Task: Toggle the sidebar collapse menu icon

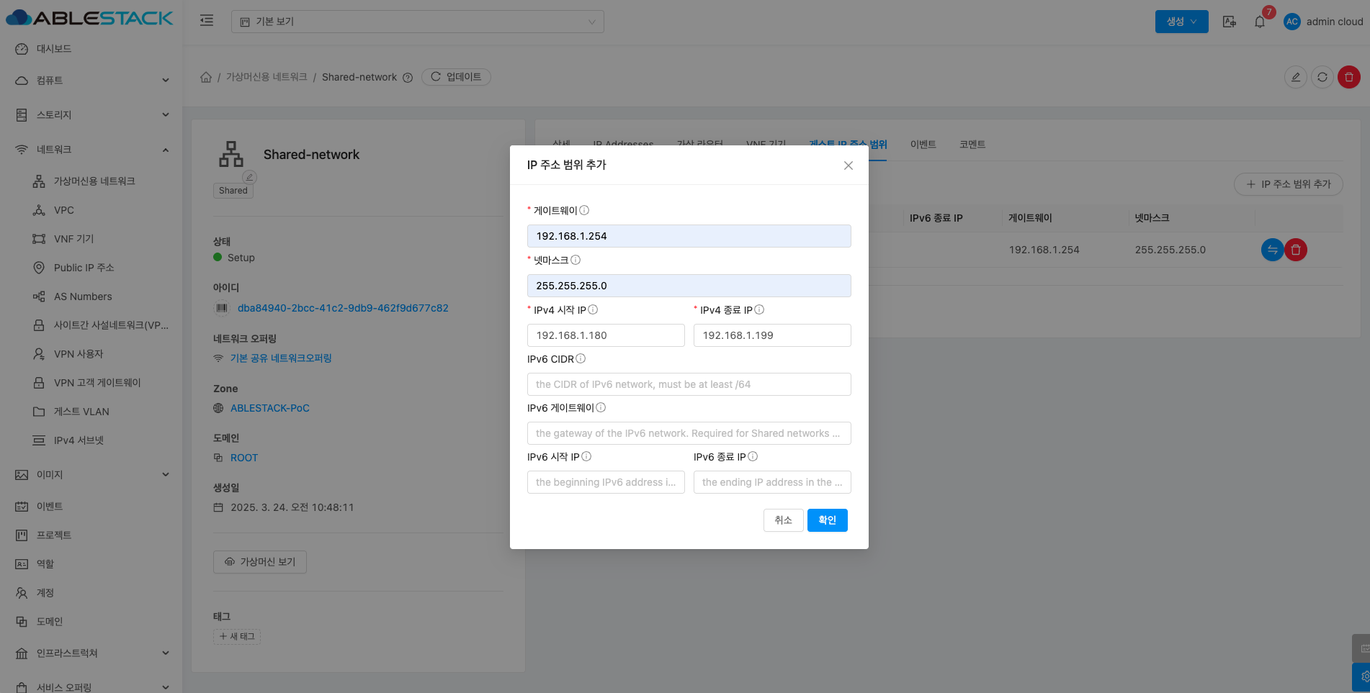Action: click(x=207, y=21)
